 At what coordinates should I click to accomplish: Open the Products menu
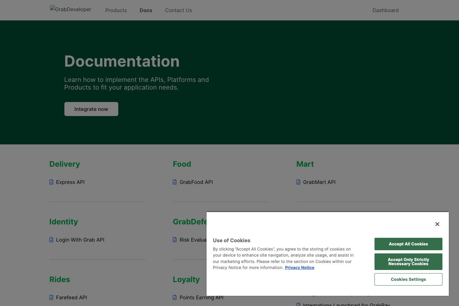(116, 10)
